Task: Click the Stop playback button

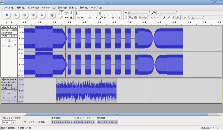Action: coord(24,15)
